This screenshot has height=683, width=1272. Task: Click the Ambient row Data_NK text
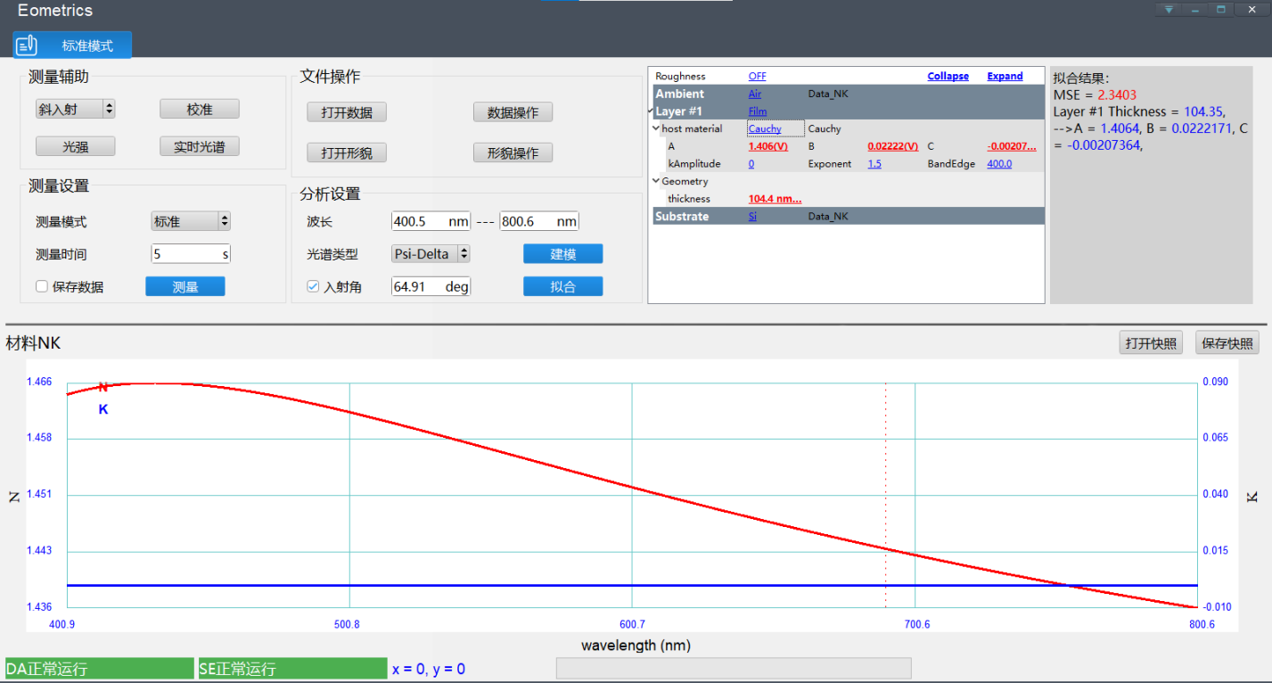[828, 94]
